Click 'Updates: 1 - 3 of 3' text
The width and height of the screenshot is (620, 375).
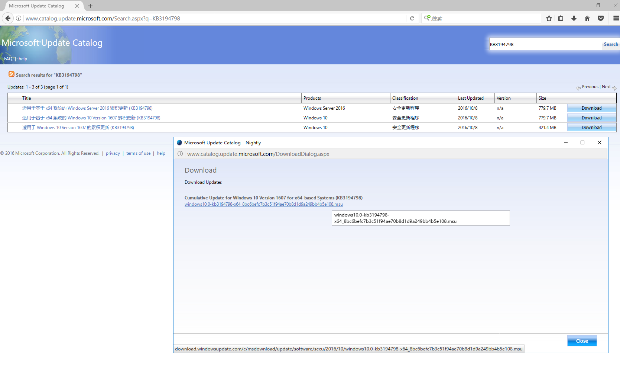(x=38, y=87)
